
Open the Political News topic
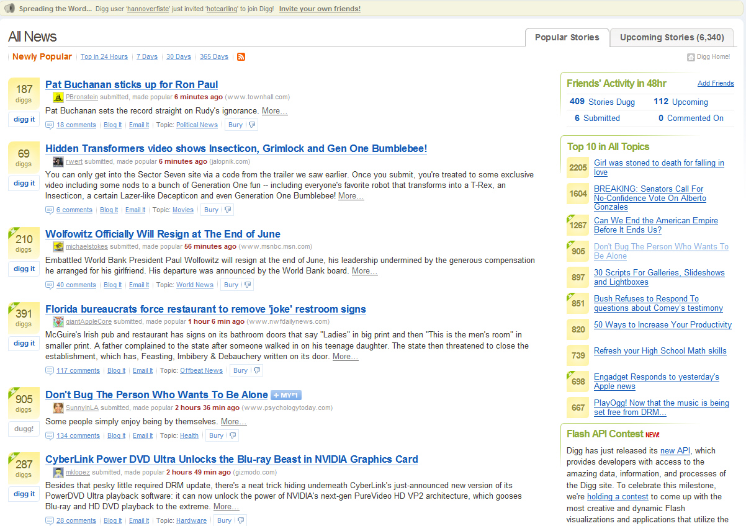pyautogui.click(x=197, y=125)
